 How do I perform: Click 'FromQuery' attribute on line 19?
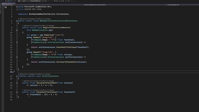(x=37, y=55)
